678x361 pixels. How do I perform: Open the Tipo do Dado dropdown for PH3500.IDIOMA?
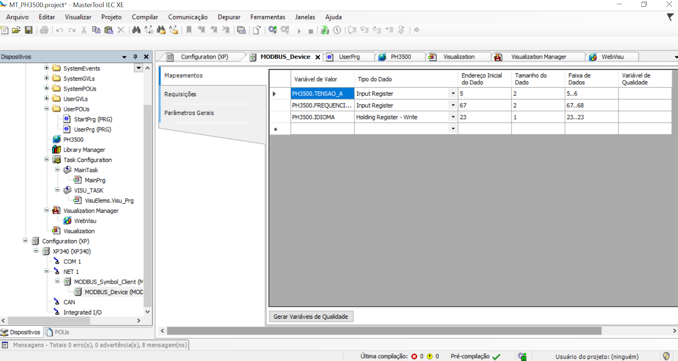[x=453, y=117]
